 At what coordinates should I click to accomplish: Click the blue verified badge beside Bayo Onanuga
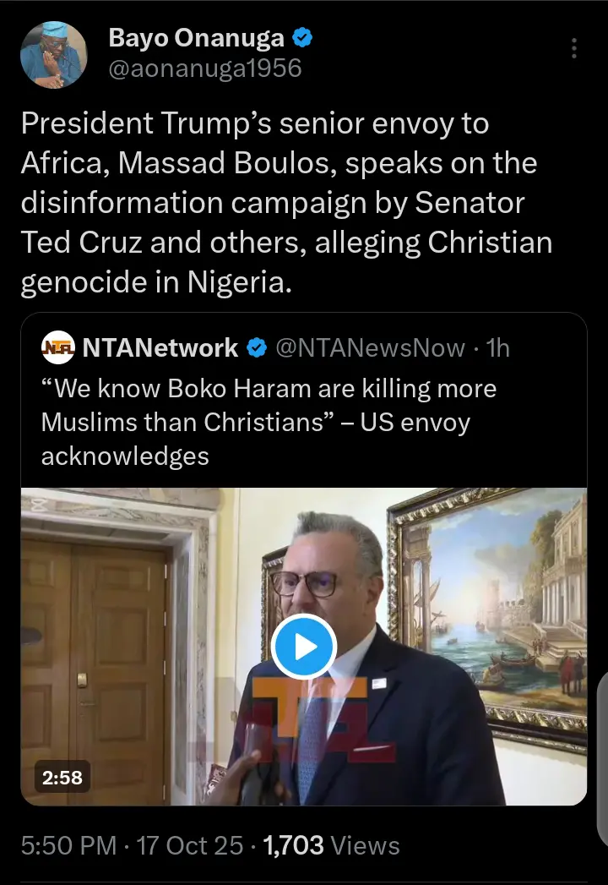(303, 38)
